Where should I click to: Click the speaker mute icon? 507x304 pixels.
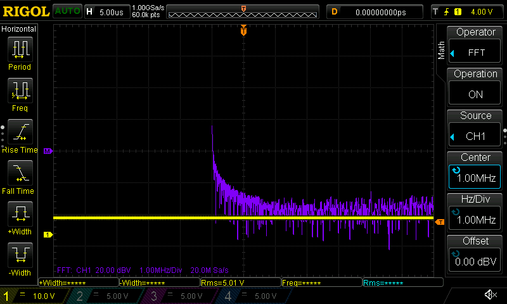(x=490, y=295)
